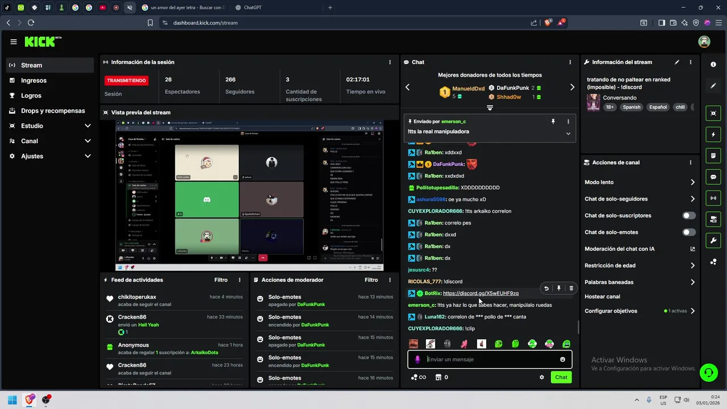The width and height of the screenshot is (727, 409).
Task: Click the stream preview thumbnail
Action: click(249, 195)
